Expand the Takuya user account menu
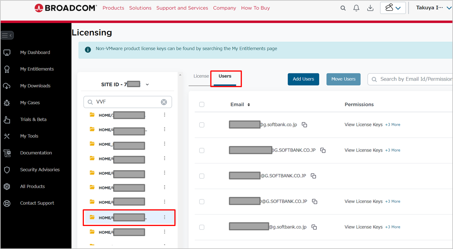The height and width of the screenshot is (249, 453). [434, 8]
